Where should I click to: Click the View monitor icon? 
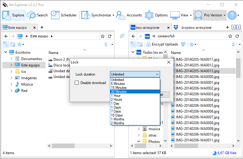point(175,15)
